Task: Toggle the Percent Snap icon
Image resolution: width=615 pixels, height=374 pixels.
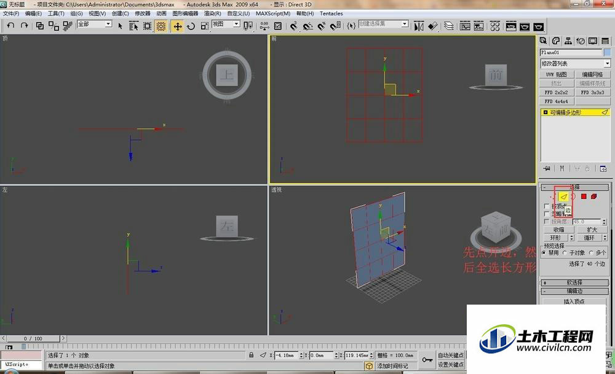Action: pyautogui.click(x=322, y=26)
